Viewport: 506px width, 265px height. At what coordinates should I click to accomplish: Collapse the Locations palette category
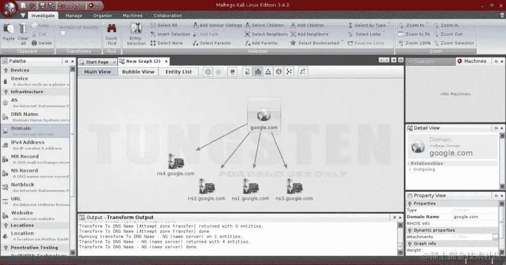(6, 226)
